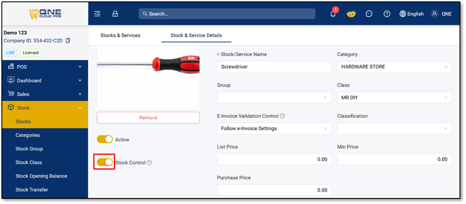466x204 pixels.
Task: Open the Category dropdown showing HARDWARE STORE
Action: [x=394, y=66]
